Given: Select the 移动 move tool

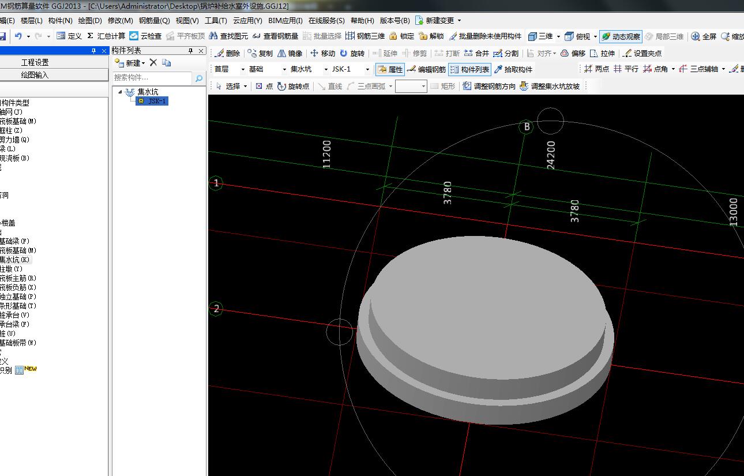Looking at the screenshot, I should [322, 53].
